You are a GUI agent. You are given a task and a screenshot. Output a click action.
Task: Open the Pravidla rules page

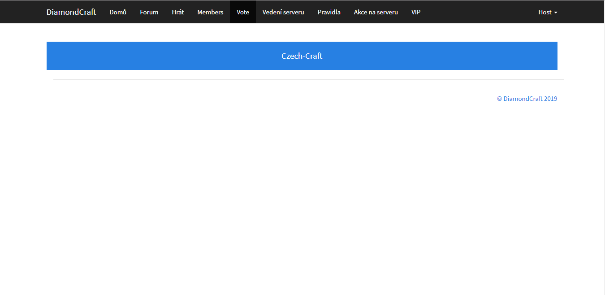(329, 12)
